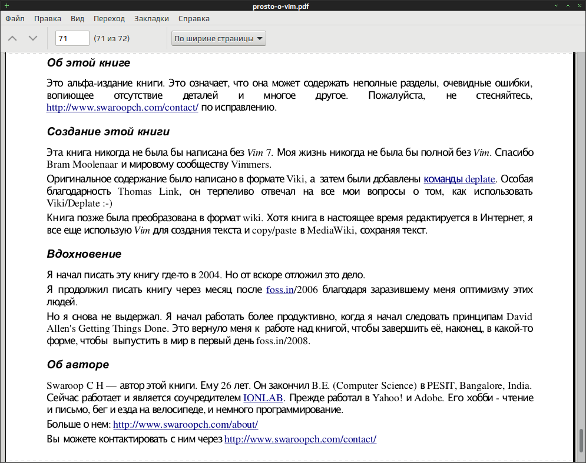Open the contact link after 'с ним через'
This screenshot has width=586, height=463.
tap(300, 439)
